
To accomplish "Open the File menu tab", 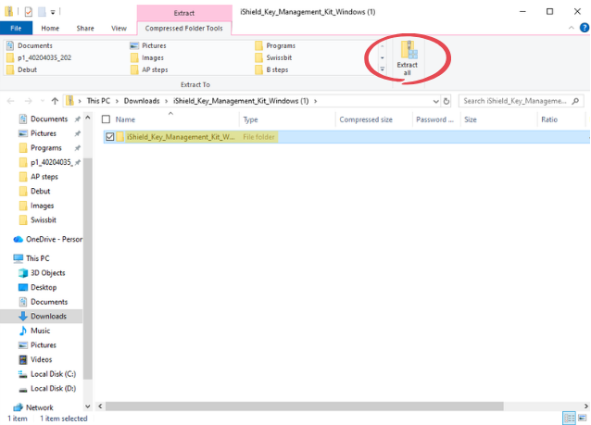I will click(16, 29).
